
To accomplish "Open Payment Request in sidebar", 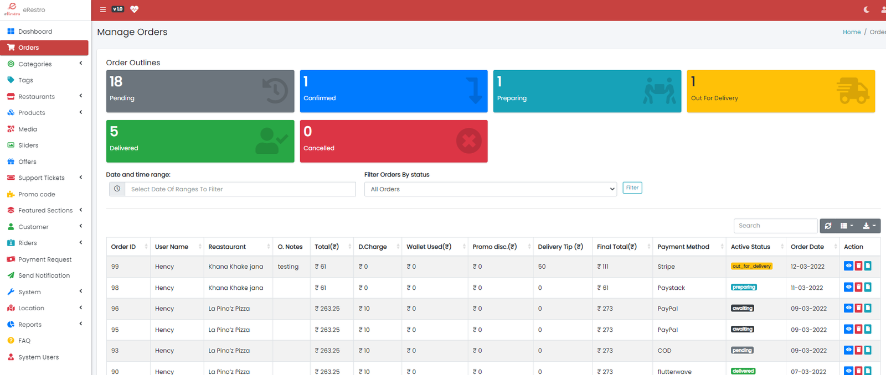I will [x=44, y=259].
